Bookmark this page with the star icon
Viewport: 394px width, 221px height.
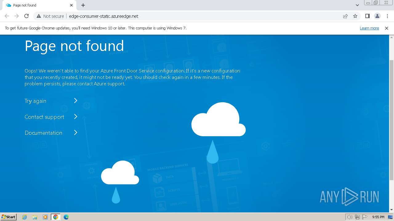click(355, 16)
